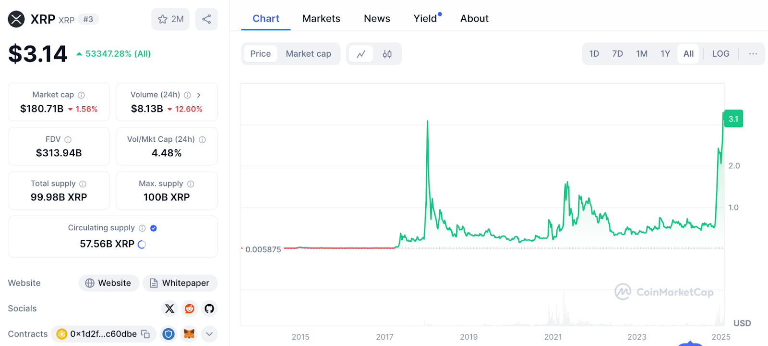The width and height of the screenshot is (768, 346).
Task: Set chart range to 1M
Action: [642, 54]
